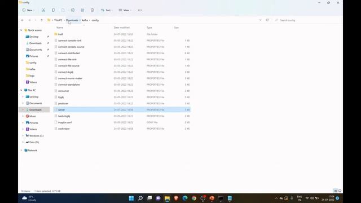Collapse the This PC tree node
This screenshot has height=203, width=361.
point(21,90)
